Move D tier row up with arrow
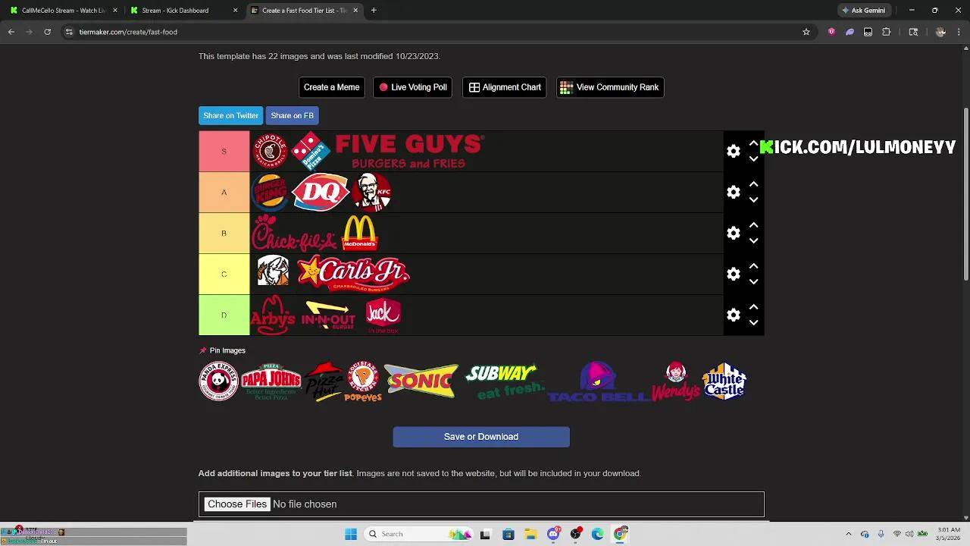The image size is (970, 546). point(753,307)
